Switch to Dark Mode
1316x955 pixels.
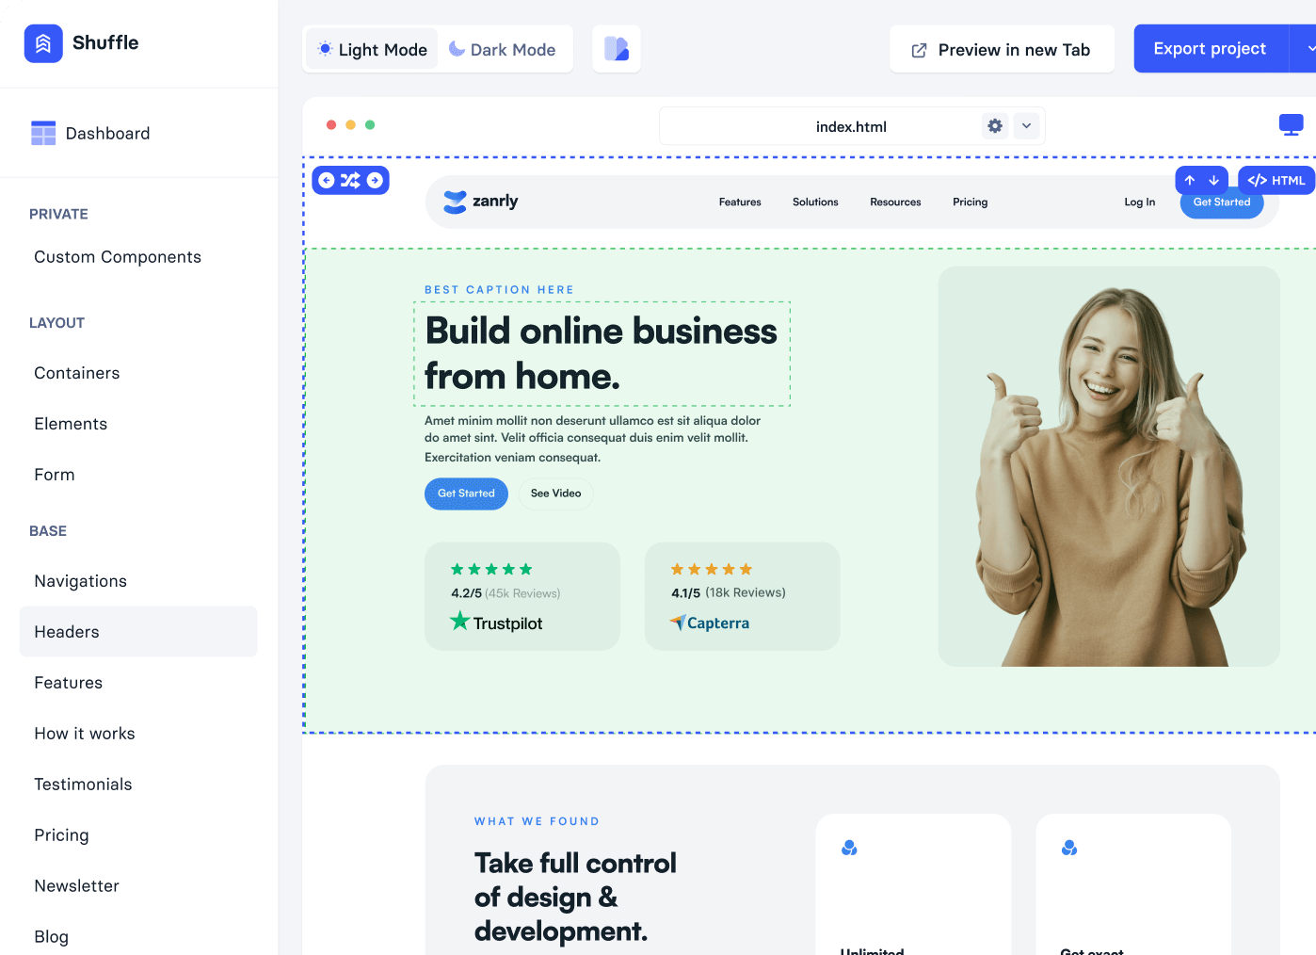(x=503, y=49)
